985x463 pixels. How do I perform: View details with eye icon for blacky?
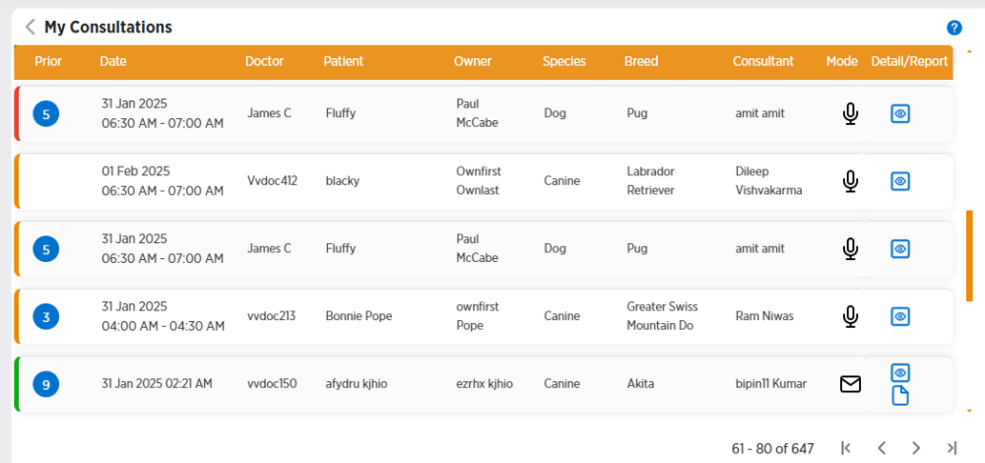point(900,181)
